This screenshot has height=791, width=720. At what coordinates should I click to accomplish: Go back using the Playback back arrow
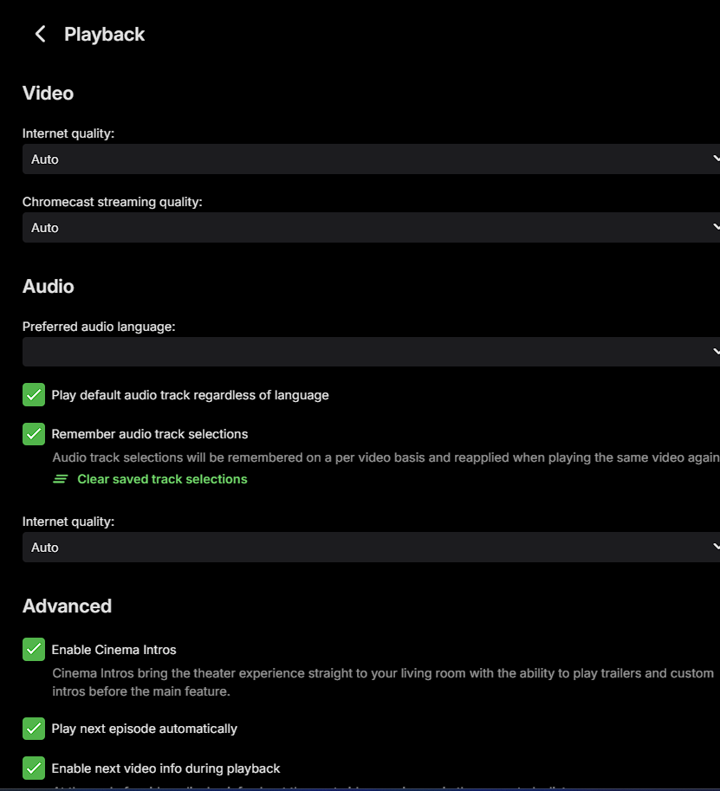tap(40, 34)
